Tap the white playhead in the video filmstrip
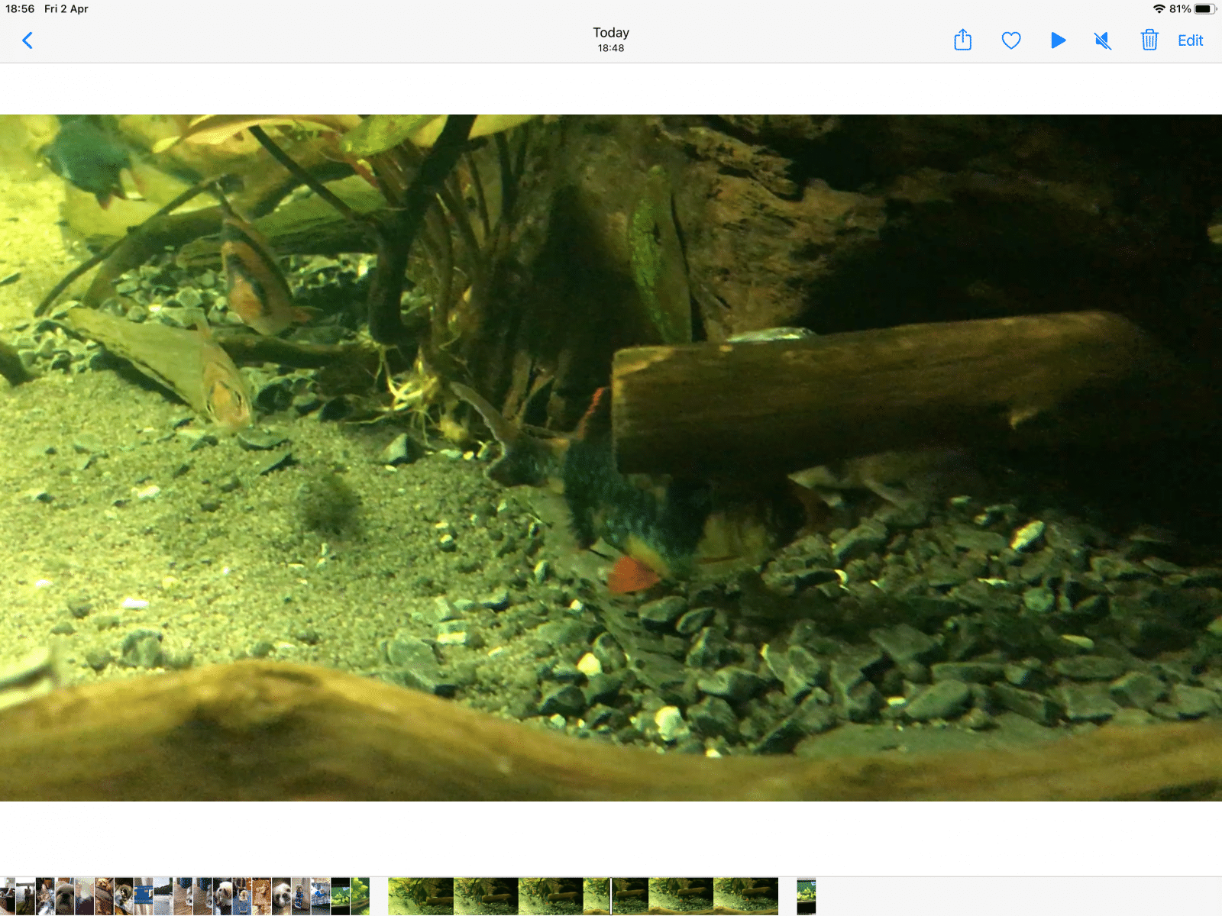 tap(610, 895)
